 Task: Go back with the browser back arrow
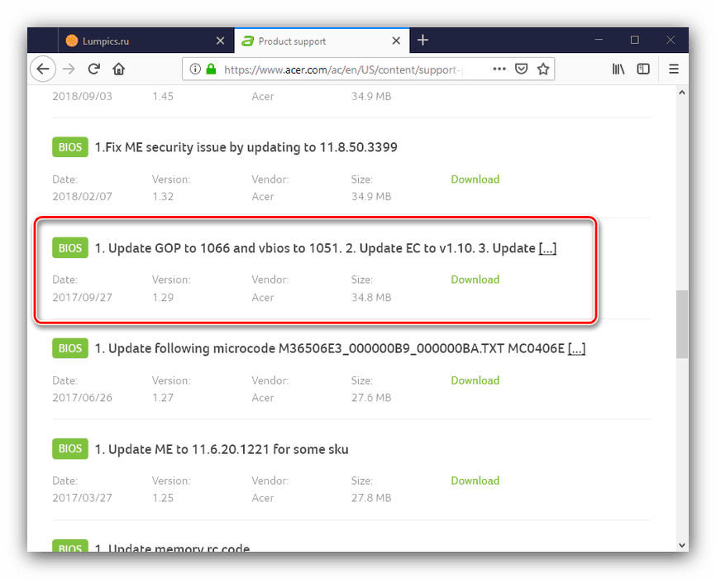pyautogui.click(x=43, y=69)
